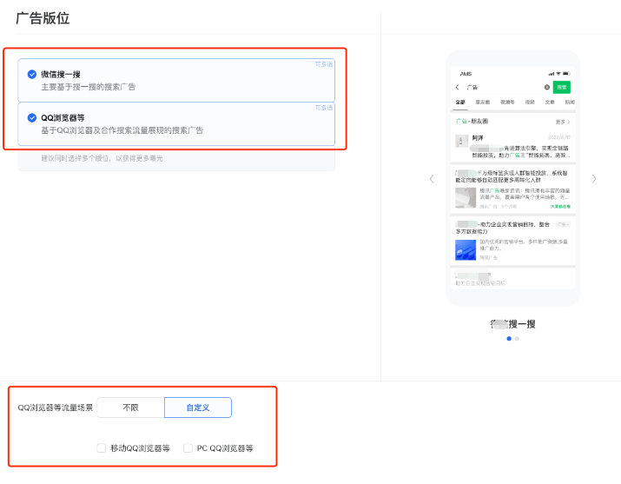Click the back arrow in phone preview
Image resolution: width=621 pixels, height=484 pixels.
coord(458,87)
